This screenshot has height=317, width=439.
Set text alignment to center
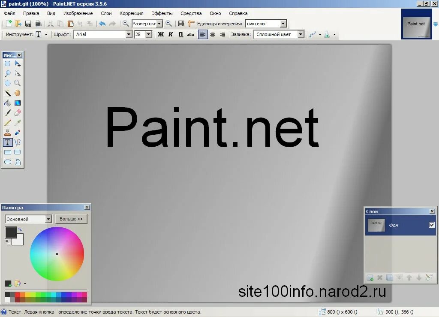point(213,34)
